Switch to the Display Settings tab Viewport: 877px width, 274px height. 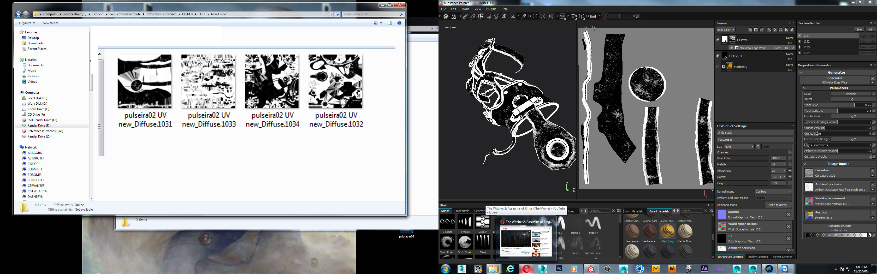click(x=757, y=257)
